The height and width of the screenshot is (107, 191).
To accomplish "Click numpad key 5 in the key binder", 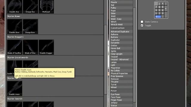I will tap(159, 10).
